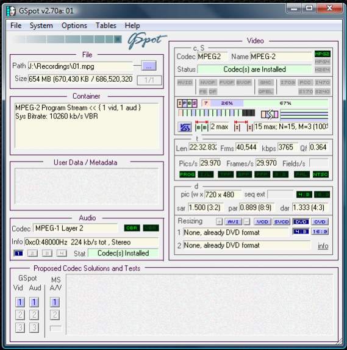Click the audio CBR indicator
Viewport: 347px width, 350px height.
132,228
